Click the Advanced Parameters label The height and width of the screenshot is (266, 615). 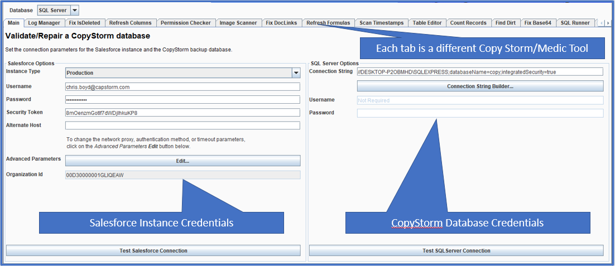coord(33,159)
